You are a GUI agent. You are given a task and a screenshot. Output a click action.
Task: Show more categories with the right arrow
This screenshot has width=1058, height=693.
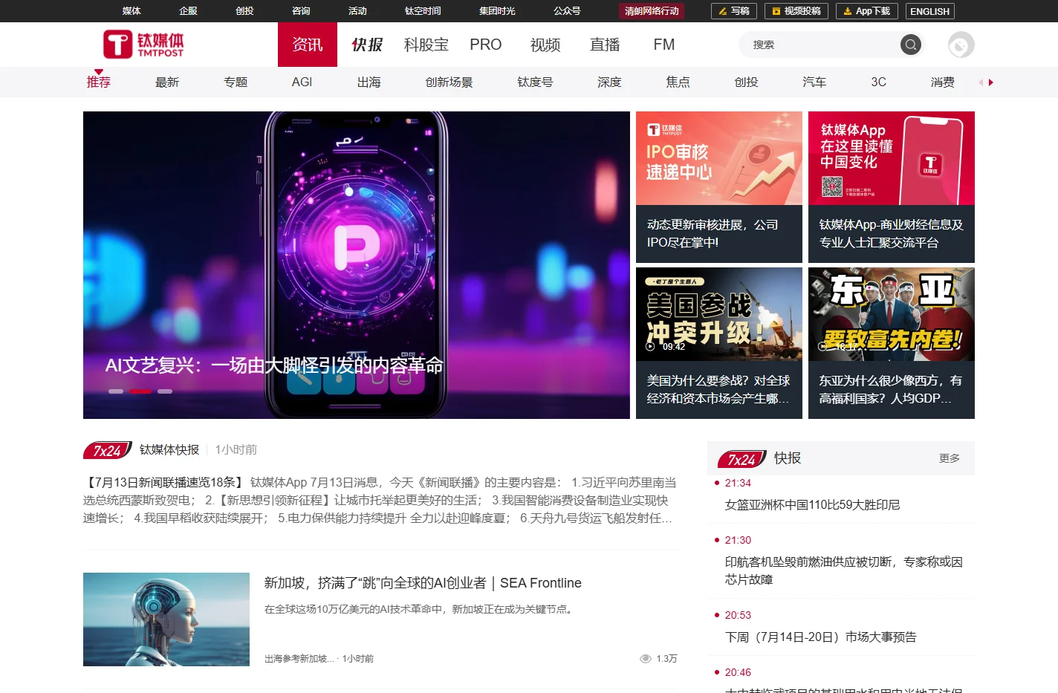tap(991, 82)
